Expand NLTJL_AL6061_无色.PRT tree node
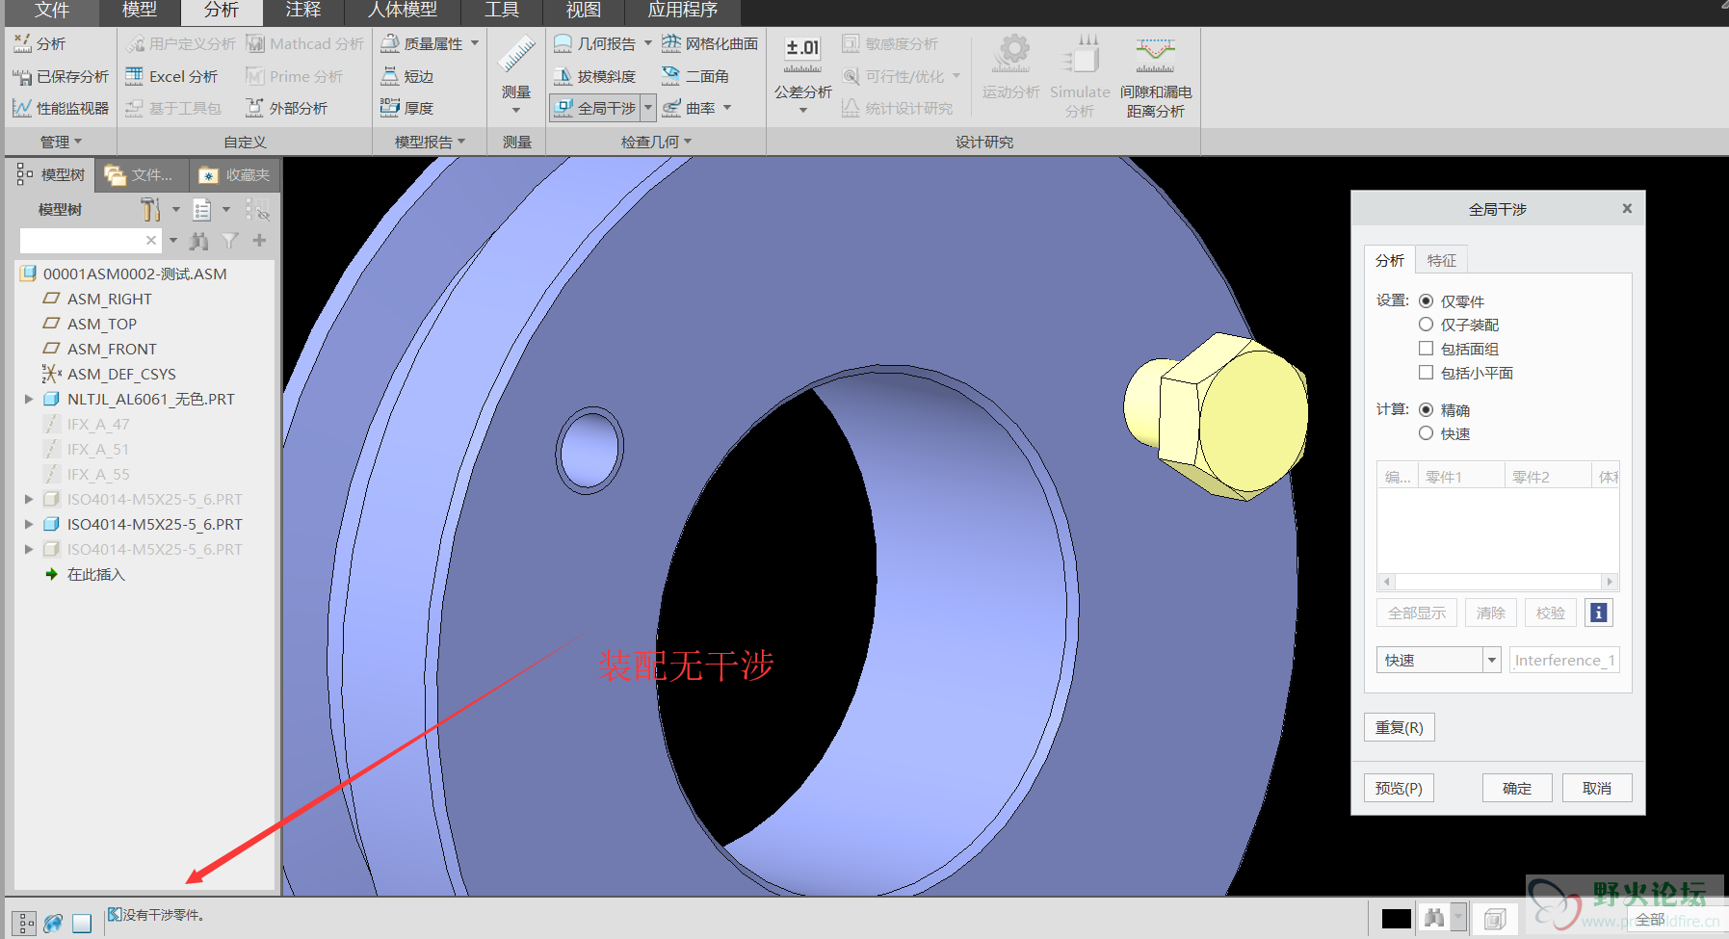Screen dimensions: 1729x939 coord(29,399)
